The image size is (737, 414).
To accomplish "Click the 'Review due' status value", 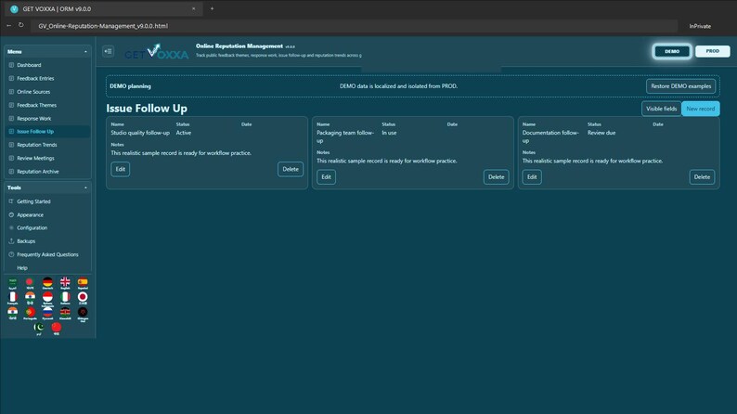I will [x=601, y=133].
